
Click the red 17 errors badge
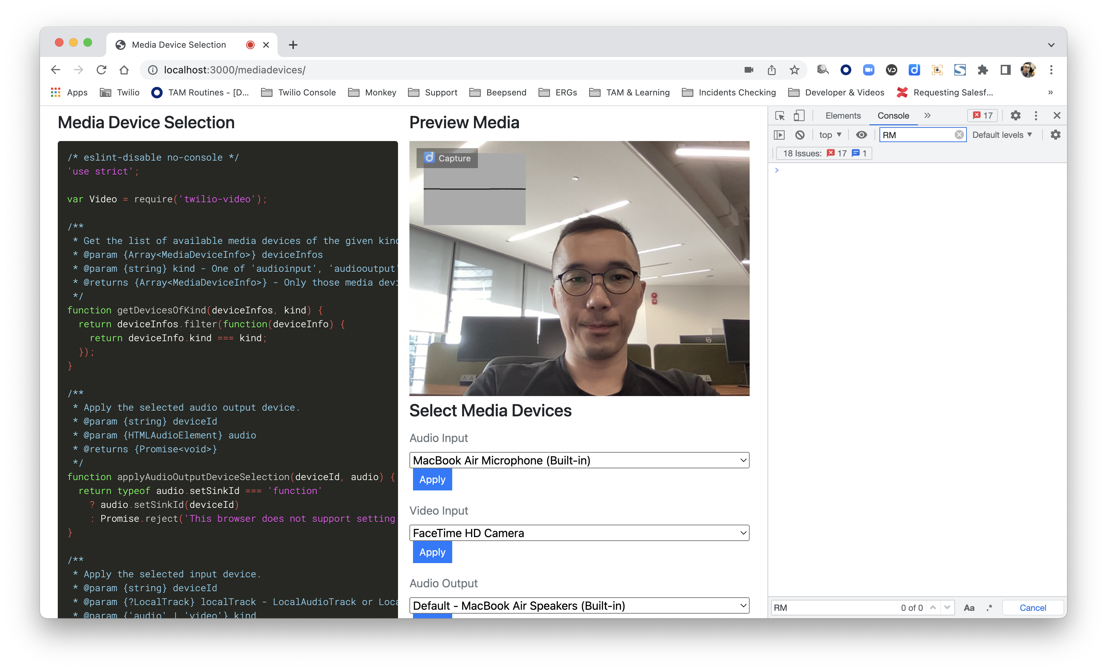point(983,115)
